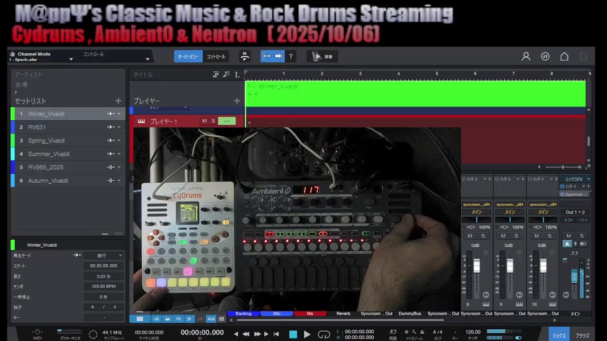Select the Reverb mixer channel label
607x341 pixels.
pyautogui.click(x=343, y=314)
